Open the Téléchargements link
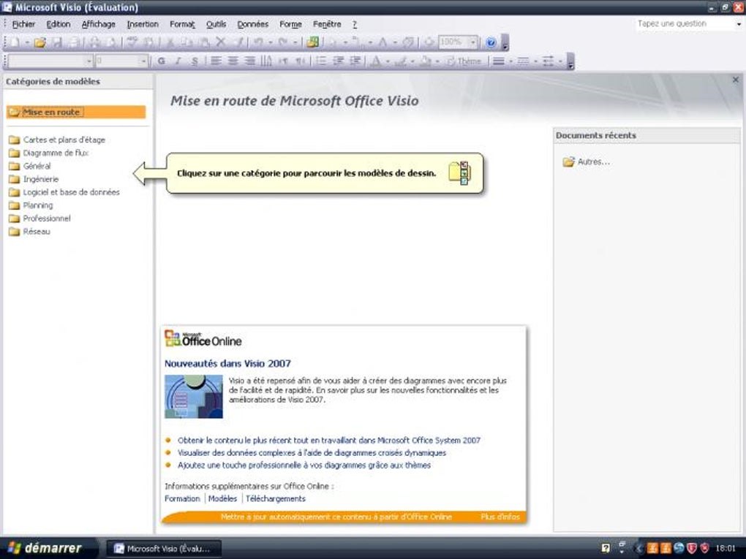This screenshot has height=559, width=746. [x=276, y=498]
